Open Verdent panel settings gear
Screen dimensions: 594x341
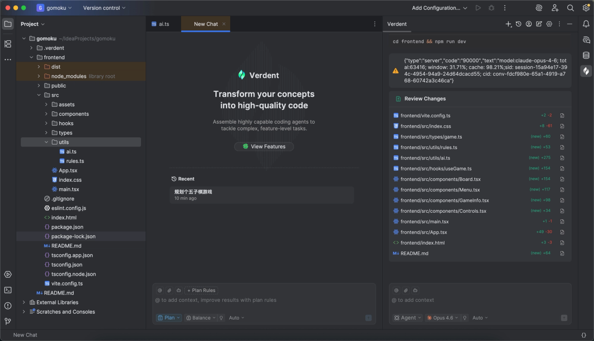tap(549, 24)
